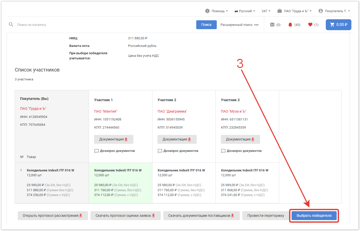Click the company briefcase icon

[x=279, y=11]
